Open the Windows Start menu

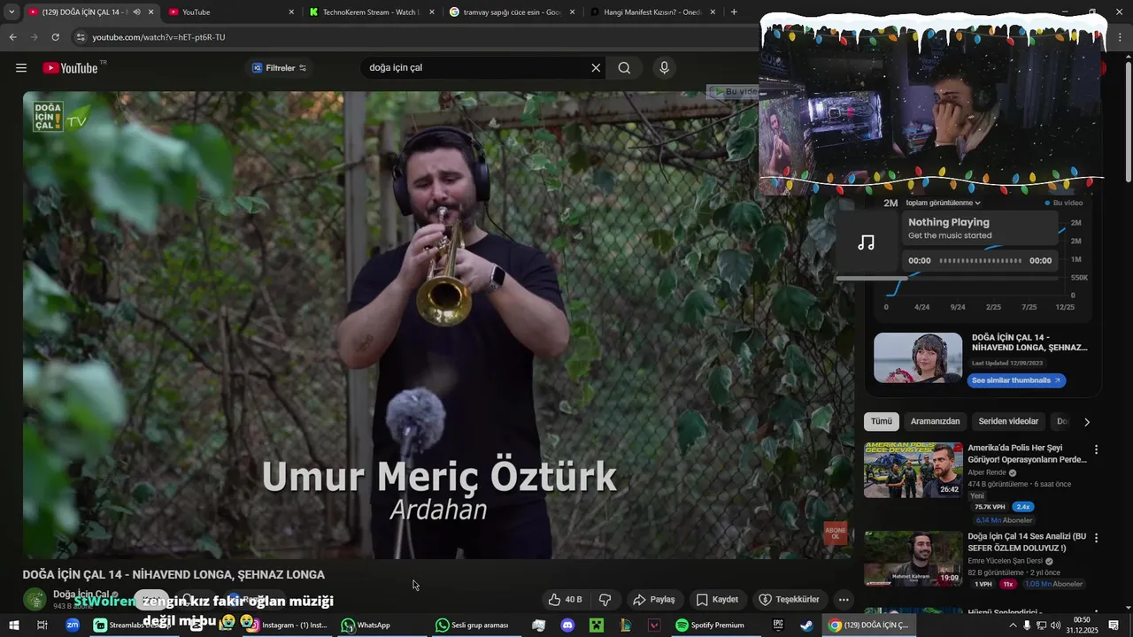[x=13, y=625]
